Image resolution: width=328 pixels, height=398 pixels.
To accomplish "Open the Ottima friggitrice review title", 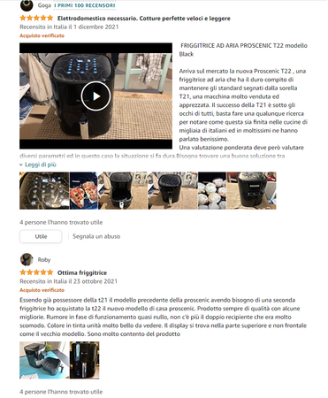I will (82, 272).
